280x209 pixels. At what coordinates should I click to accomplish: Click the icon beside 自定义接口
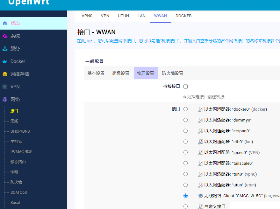click(201, 207)
